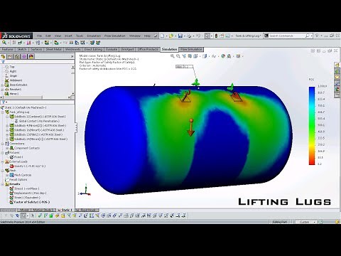Expand the Connections node in study tree
Screen dimensions: 341x256
3,144
